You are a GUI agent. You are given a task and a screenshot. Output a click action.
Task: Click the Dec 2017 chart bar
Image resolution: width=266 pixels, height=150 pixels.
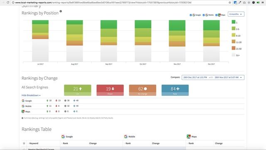coord(212,41)
